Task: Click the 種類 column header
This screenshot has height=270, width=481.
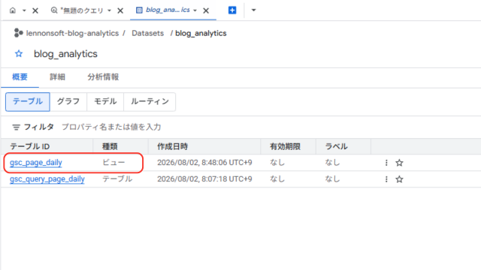Action: 110,146
